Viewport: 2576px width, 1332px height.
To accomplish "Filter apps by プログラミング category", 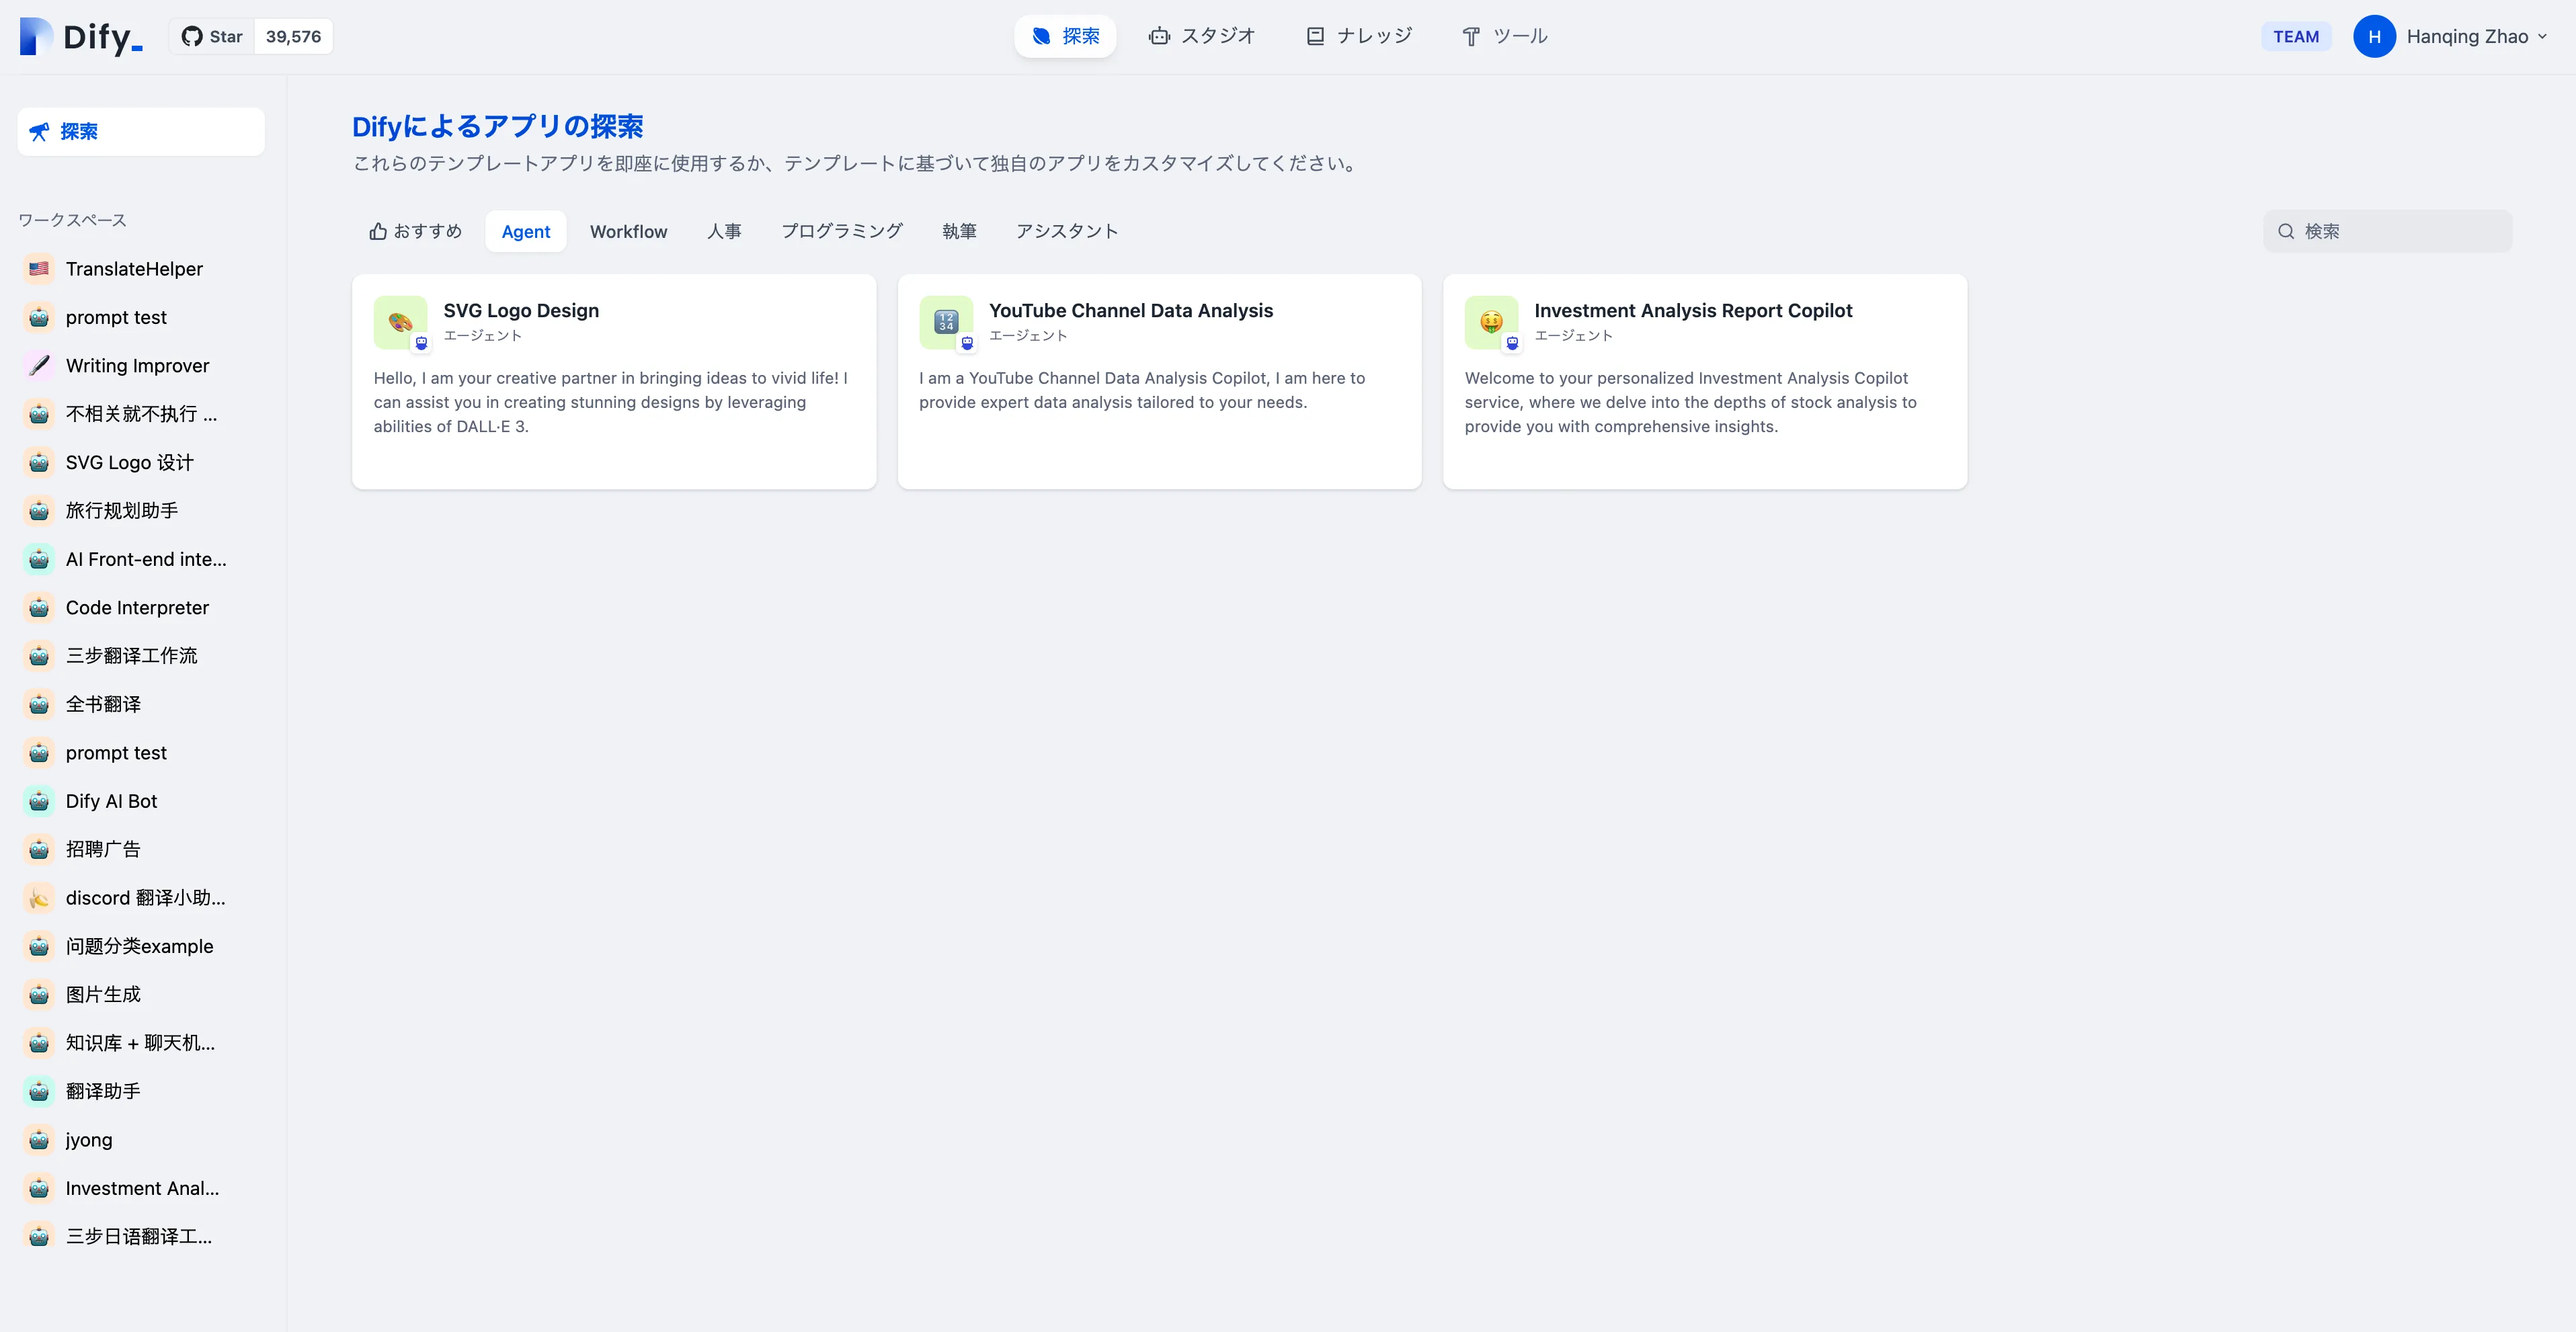I will pyautogui.click(x=841, y=232).
